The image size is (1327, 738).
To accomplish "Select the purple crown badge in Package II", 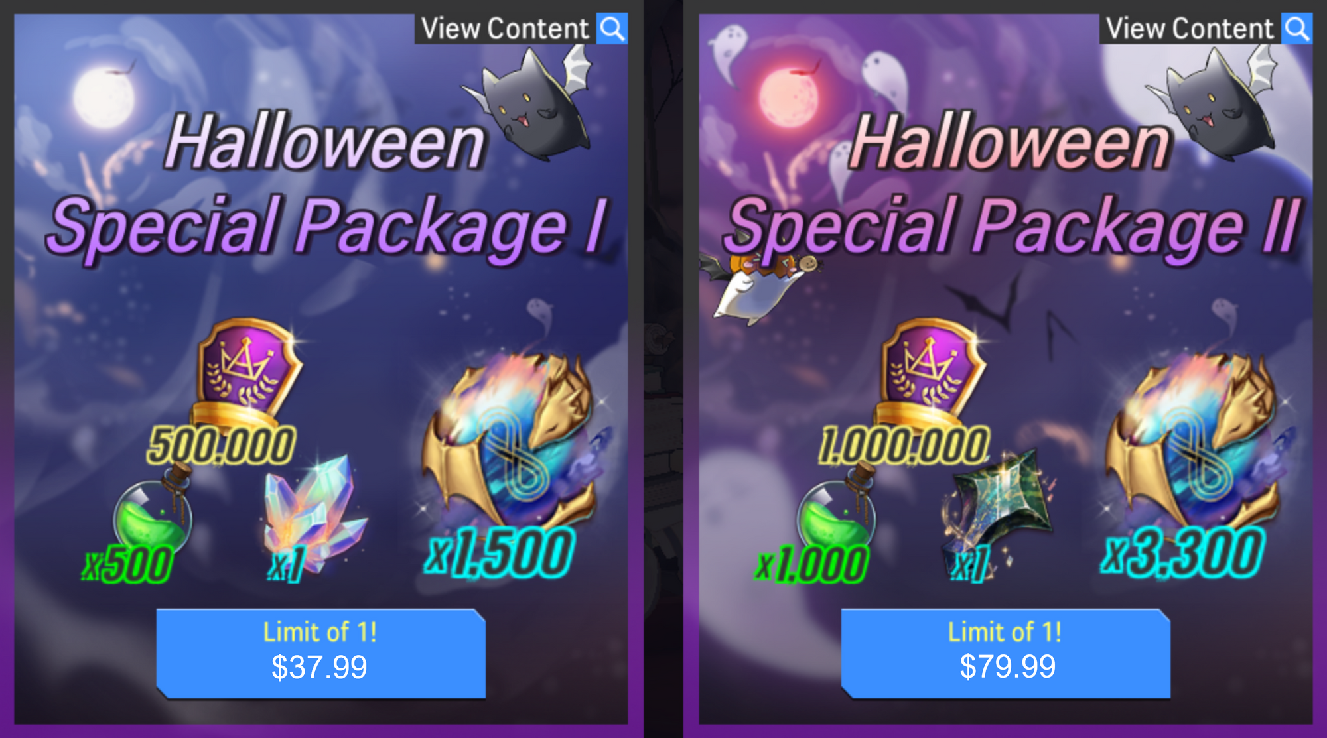I will 931,373.
